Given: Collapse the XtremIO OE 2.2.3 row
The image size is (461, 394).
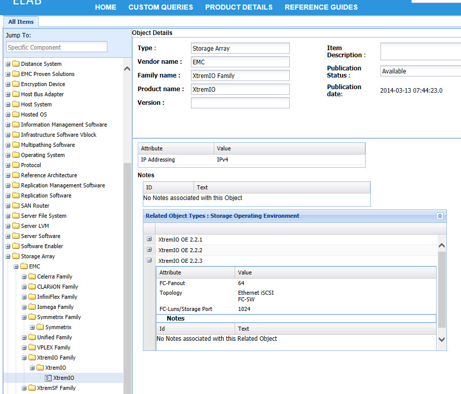Looking at the screenshot, I should point(149,260).
